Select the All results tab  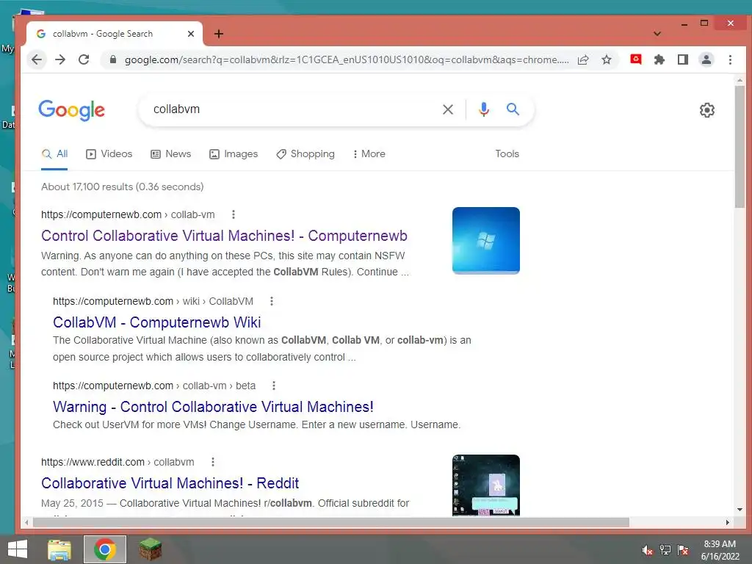54,154
